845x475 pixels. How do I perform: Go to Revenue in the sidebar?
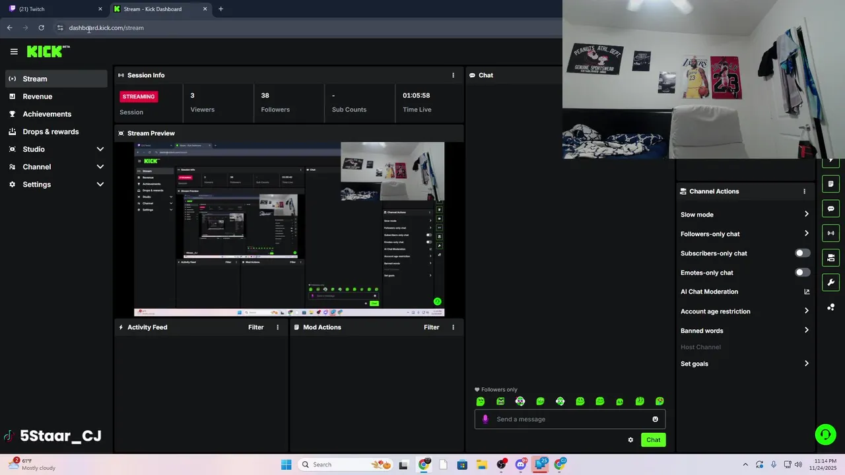coord(56,96)
